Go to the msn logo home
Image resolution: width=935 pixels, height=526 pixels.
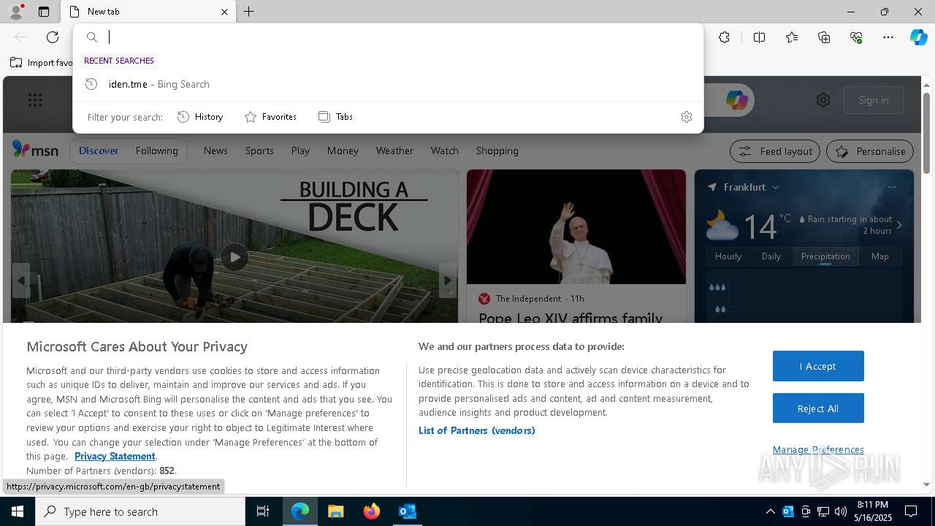(35, 150)
